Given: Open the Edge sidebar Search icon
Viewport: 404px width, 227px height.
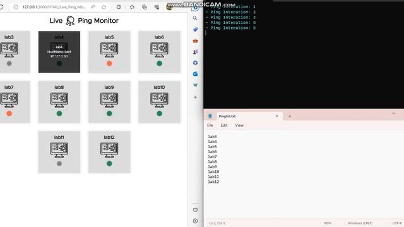Looking at the screenshot, I should [x=195, y=18].
